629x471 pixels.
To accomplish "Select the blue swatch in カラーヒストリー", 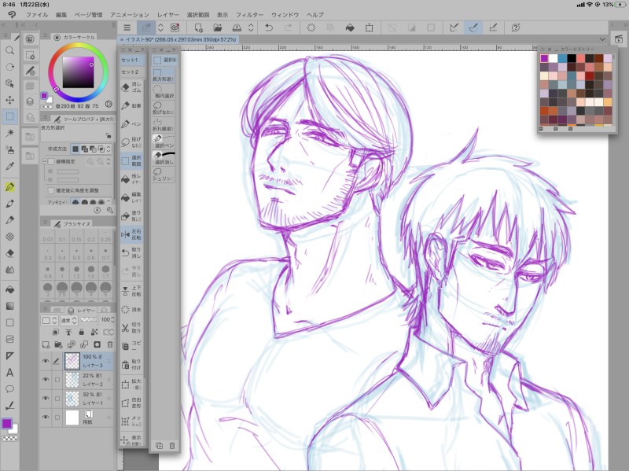I will pos(562,58).
